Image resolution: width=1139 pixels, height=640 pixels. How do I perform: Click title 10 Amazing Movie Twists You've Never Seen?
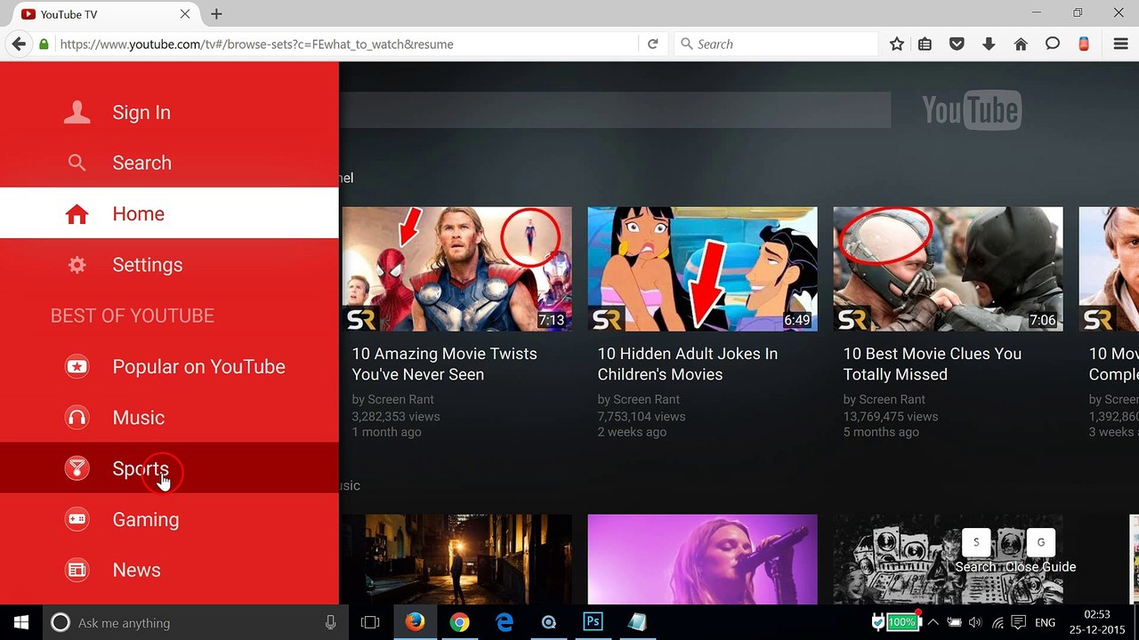pyautogui.click(x=444, y=364)
